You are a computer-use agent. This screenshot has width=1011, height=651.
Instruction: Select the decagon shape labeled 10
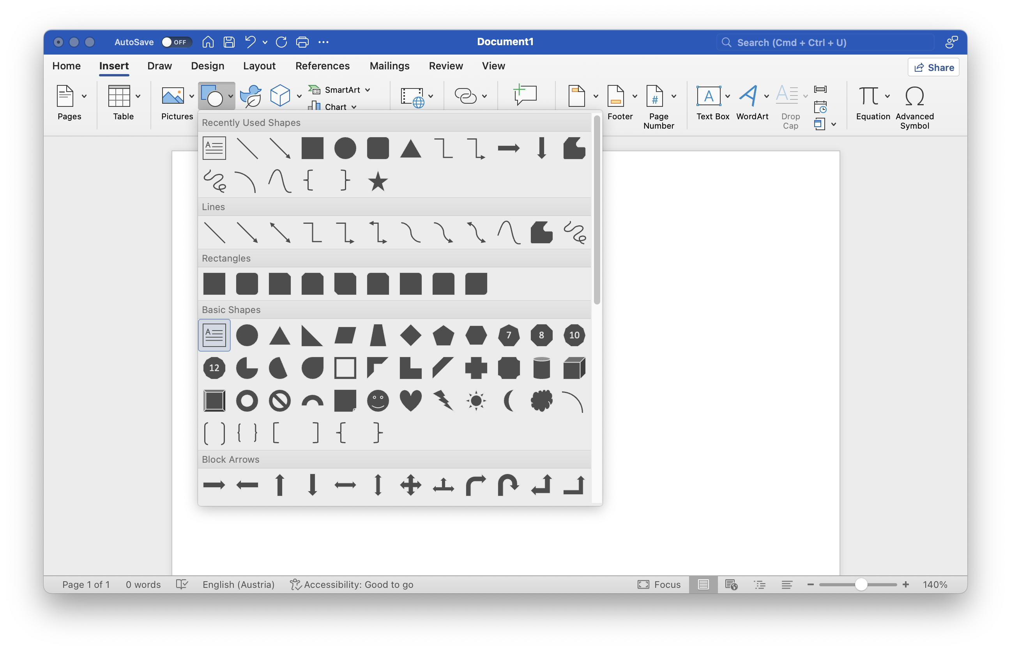(x=574, y=335)
